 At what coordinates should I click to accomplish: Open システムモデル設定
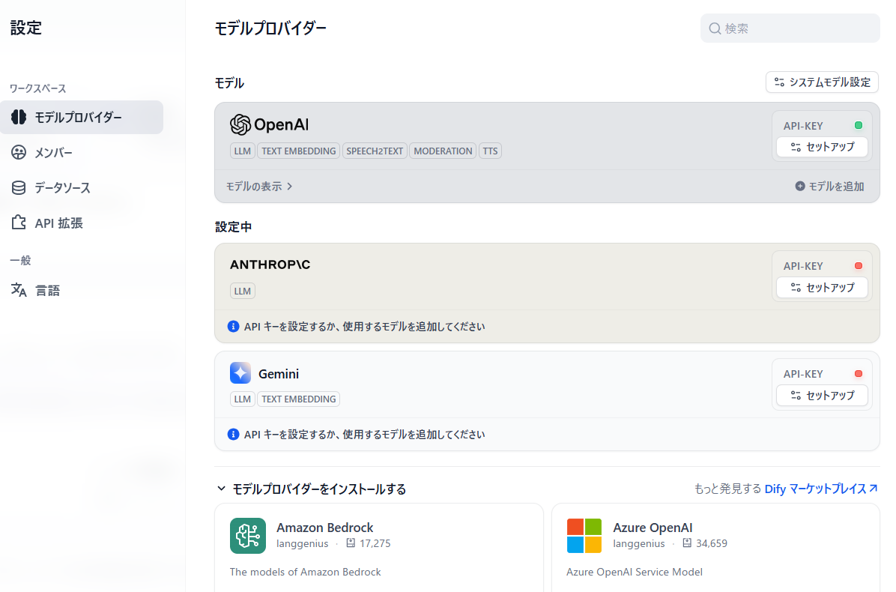(822, 82)
